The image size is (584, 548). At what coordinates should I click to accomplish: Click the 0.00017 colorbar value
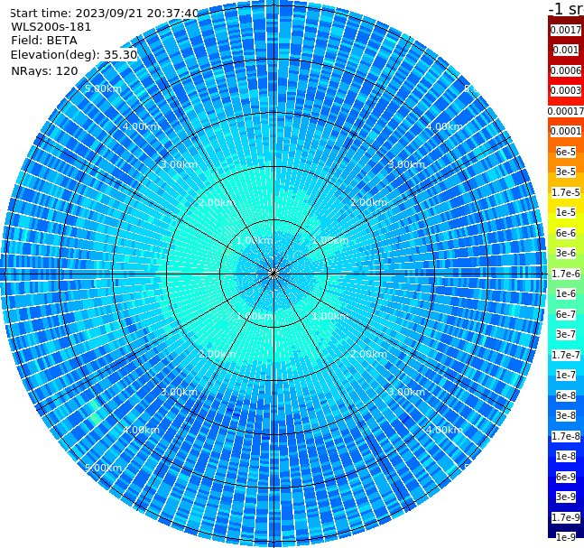point(566,111)
